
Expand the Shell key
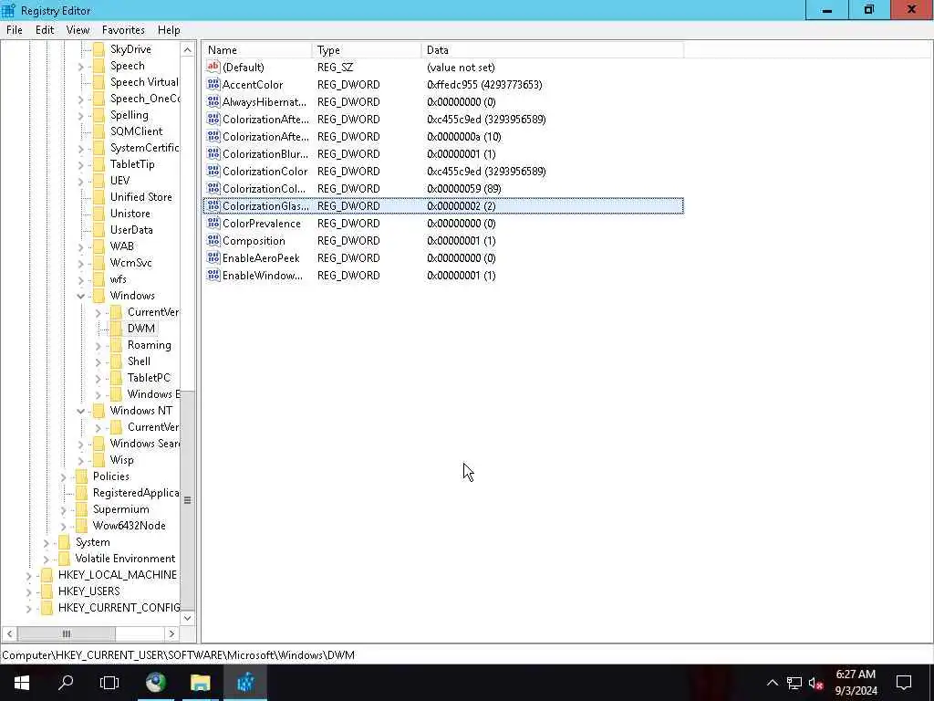coord(99,361)
